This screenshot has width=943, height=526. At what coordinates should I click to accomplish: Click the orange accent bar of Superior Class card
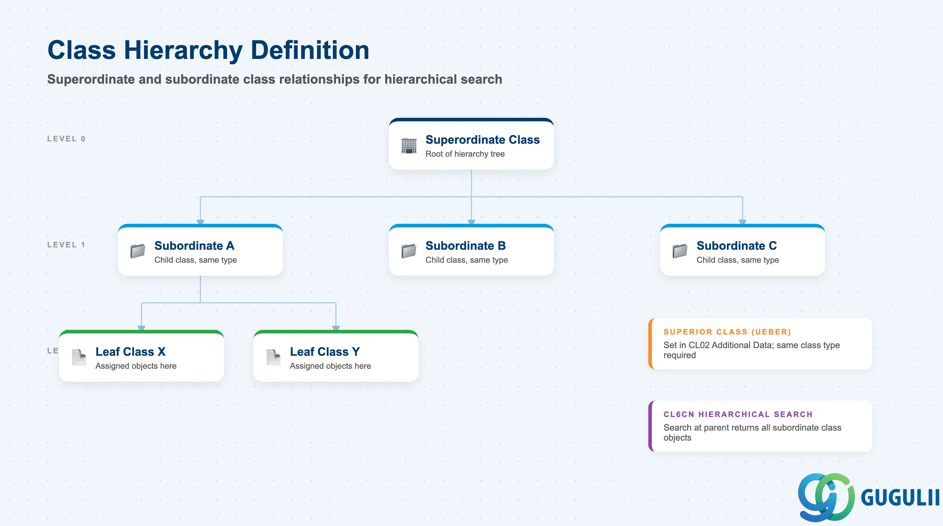click(x=650, y=343)
